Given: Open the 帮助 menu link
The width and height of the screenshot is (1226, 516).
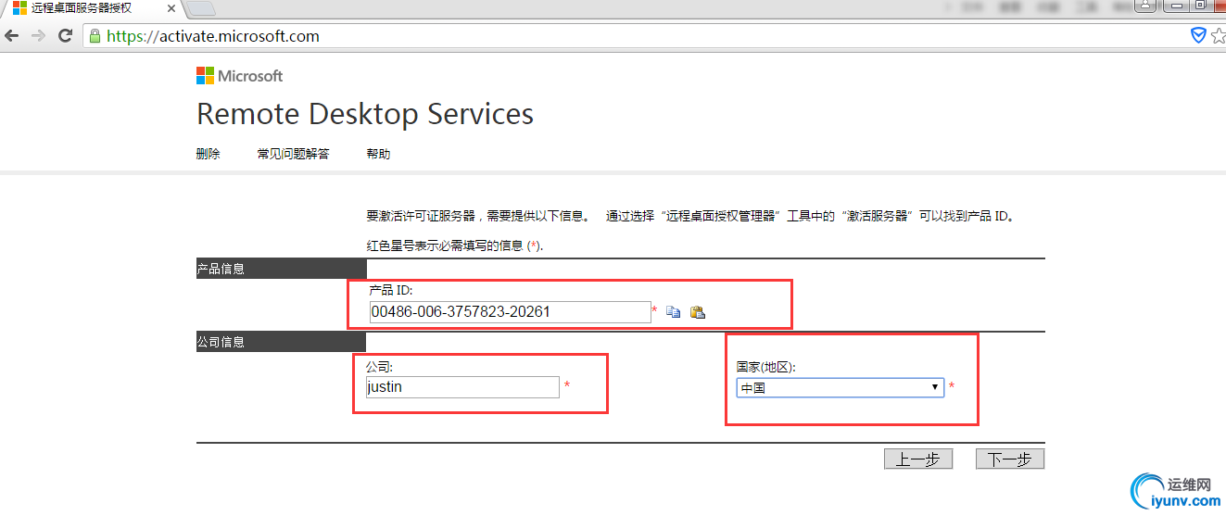Looking at the screenshot, I should coord(378,154).
